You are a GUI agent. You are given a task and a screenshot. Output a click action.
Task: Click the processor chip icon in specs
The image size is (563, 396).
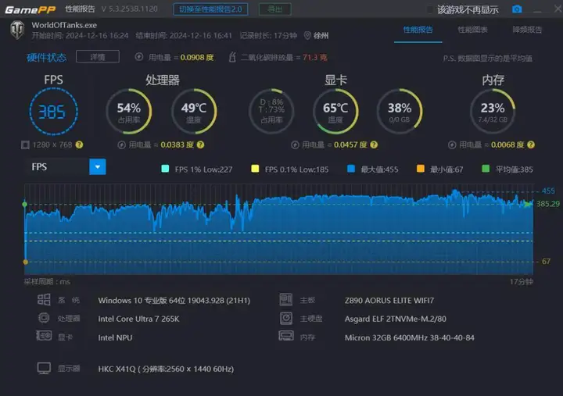click(44, 318)
